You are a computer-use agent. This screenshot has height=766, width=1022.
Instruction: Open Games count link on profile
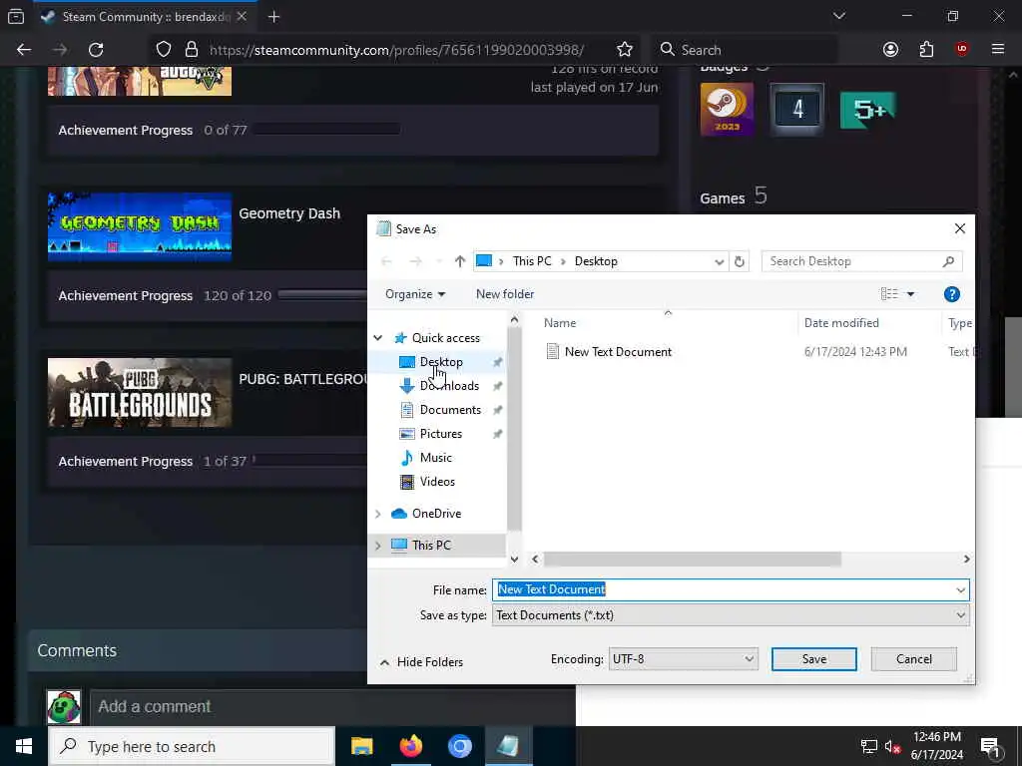click(734, 196)
